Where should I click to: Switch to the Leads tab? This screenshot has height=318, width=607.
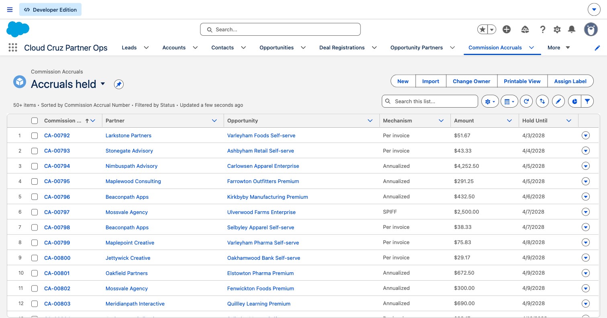coord(129,48)
